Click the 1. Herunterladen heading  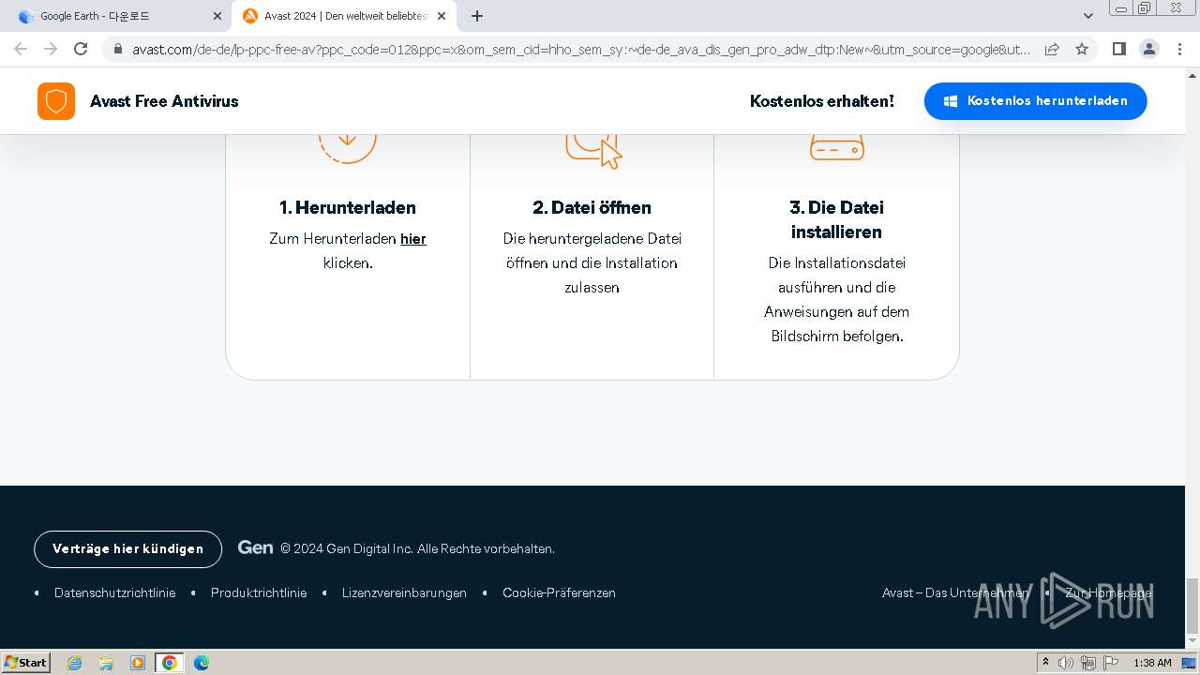(348, 207)
